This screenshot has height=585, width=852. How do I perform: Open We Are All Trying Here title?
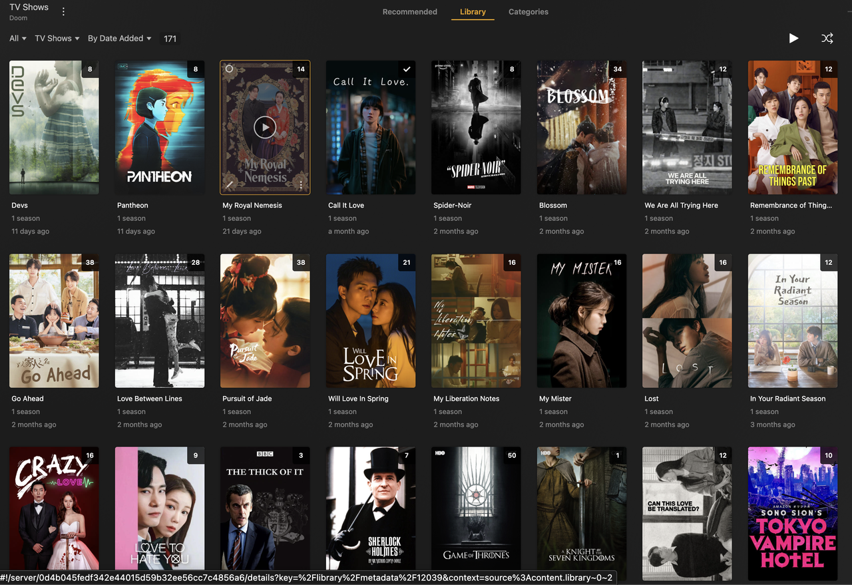tap(681, 206)
